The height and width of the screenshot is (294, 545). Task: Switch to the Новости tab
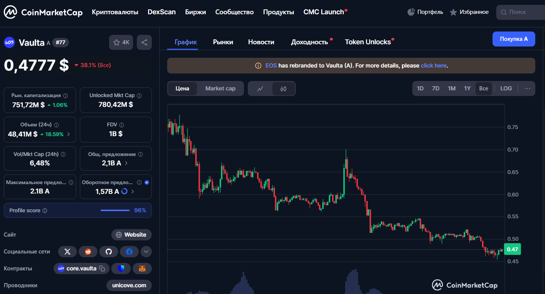click(x=261, y=42)
